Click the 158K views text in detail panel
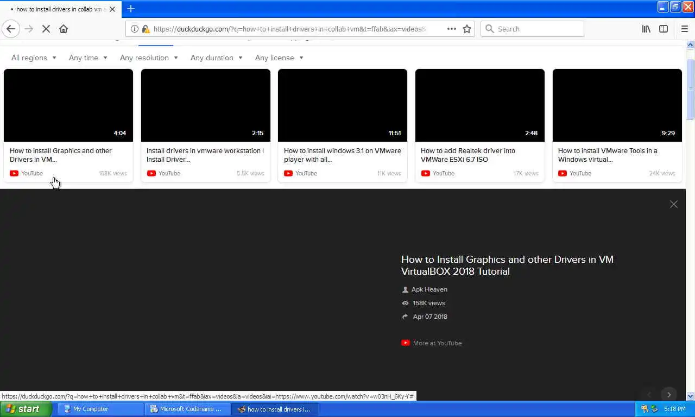 429,303
